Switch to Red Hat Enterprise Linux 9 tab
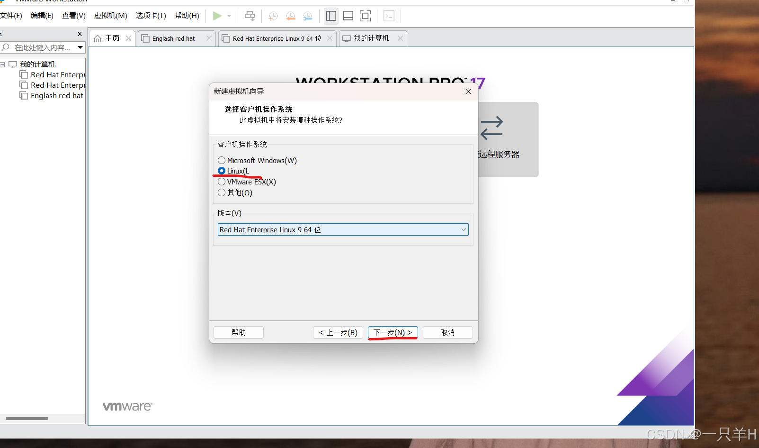 [x=277, y=38]
